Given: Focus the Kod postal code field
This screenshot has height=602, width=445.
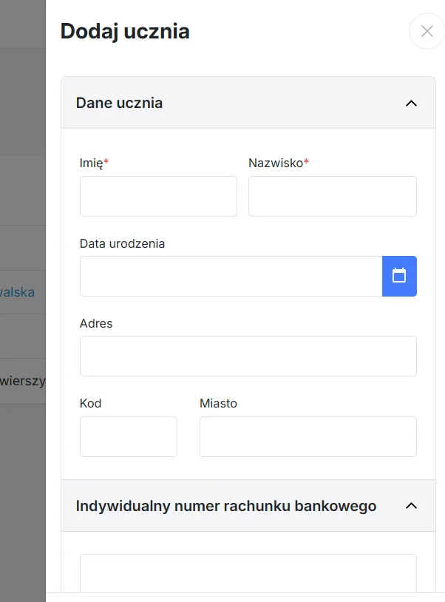Looking at the screenshot, I should 128,436.
